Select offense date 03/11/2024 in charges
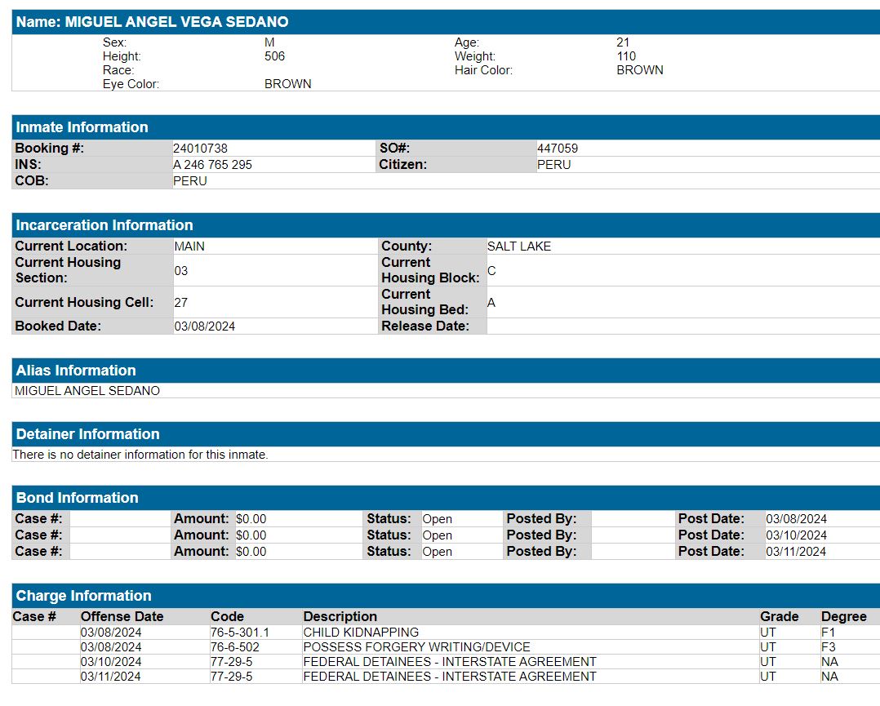This screenshot has width=880, height=706. [x=110, y=677]
